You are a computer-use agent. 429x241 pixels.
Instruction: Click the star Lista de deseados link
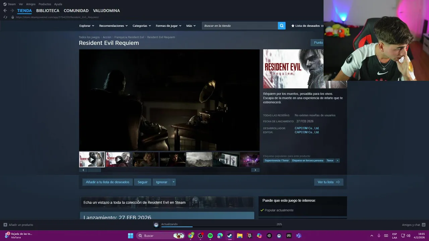coord(307,26)
